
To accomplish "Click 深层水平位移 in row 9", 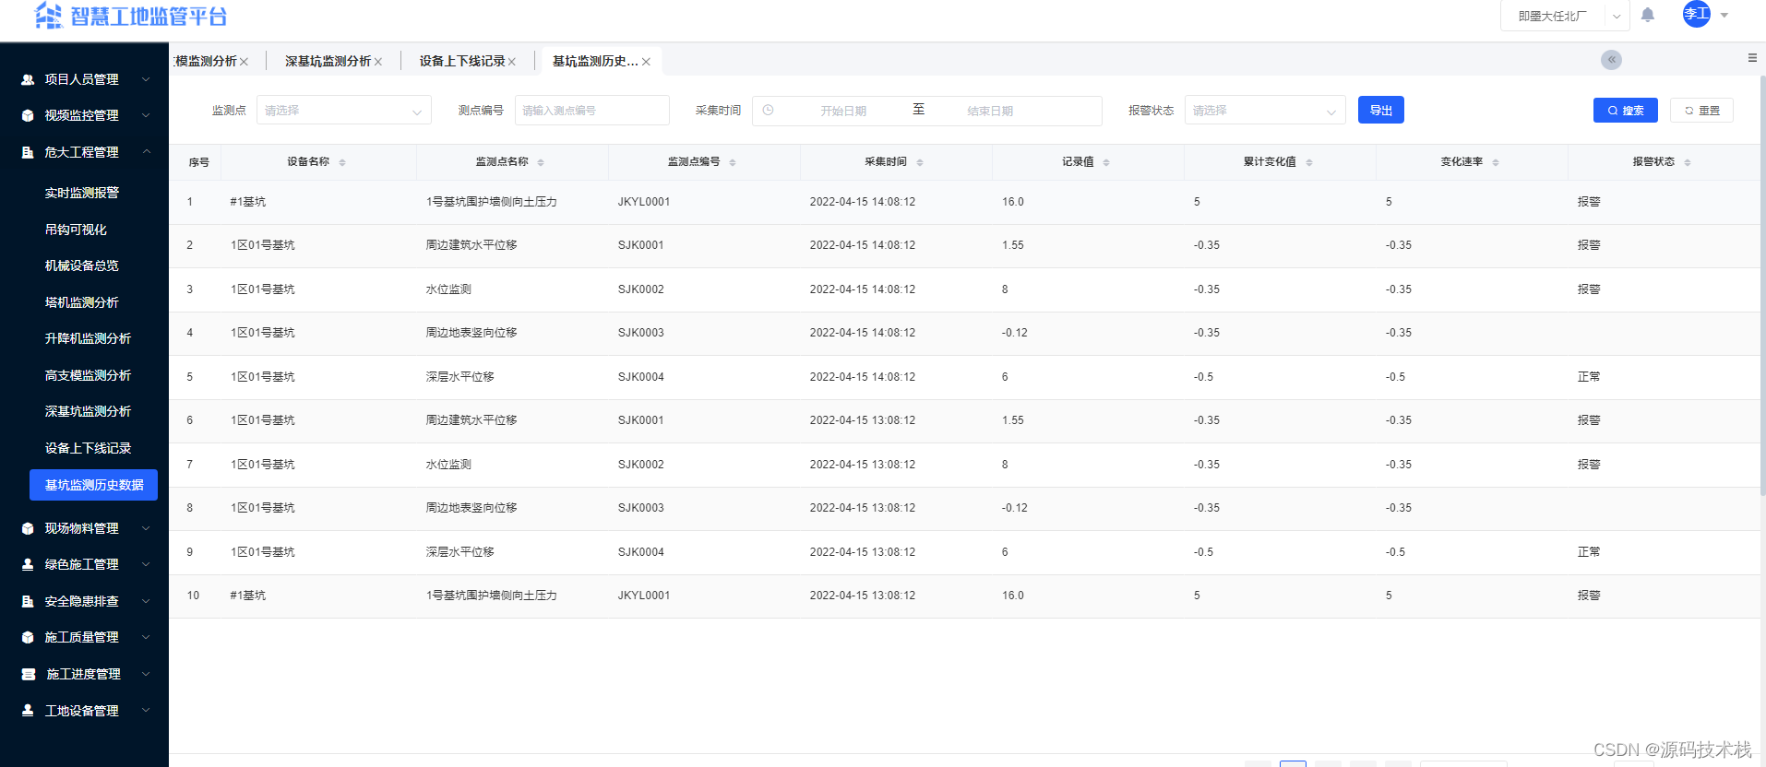I will (x=460, y=552).
